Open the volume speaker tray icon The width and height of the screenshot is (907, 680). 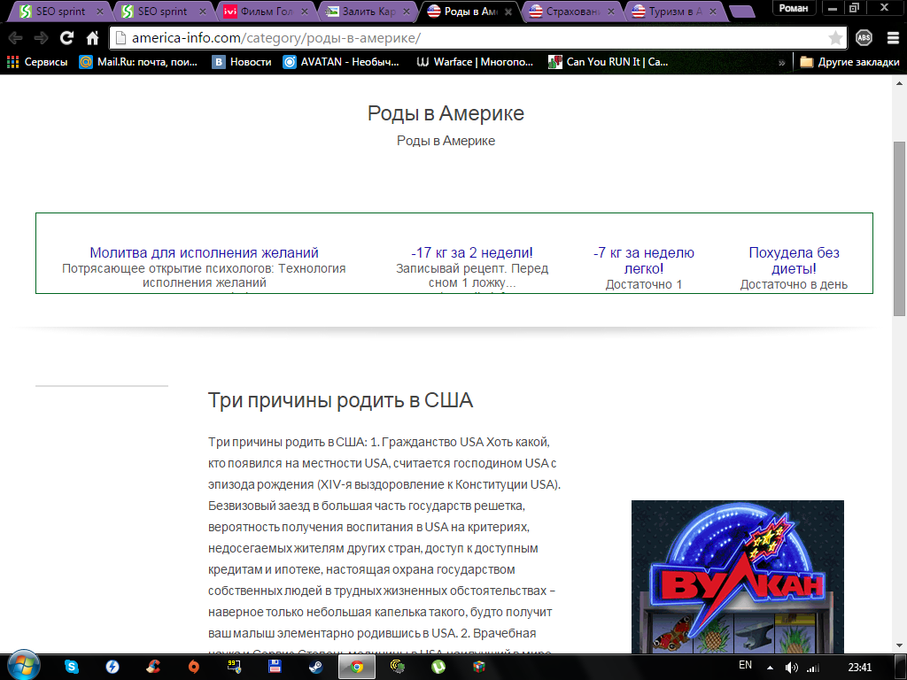pyautogui.click(x=791, y=668)
